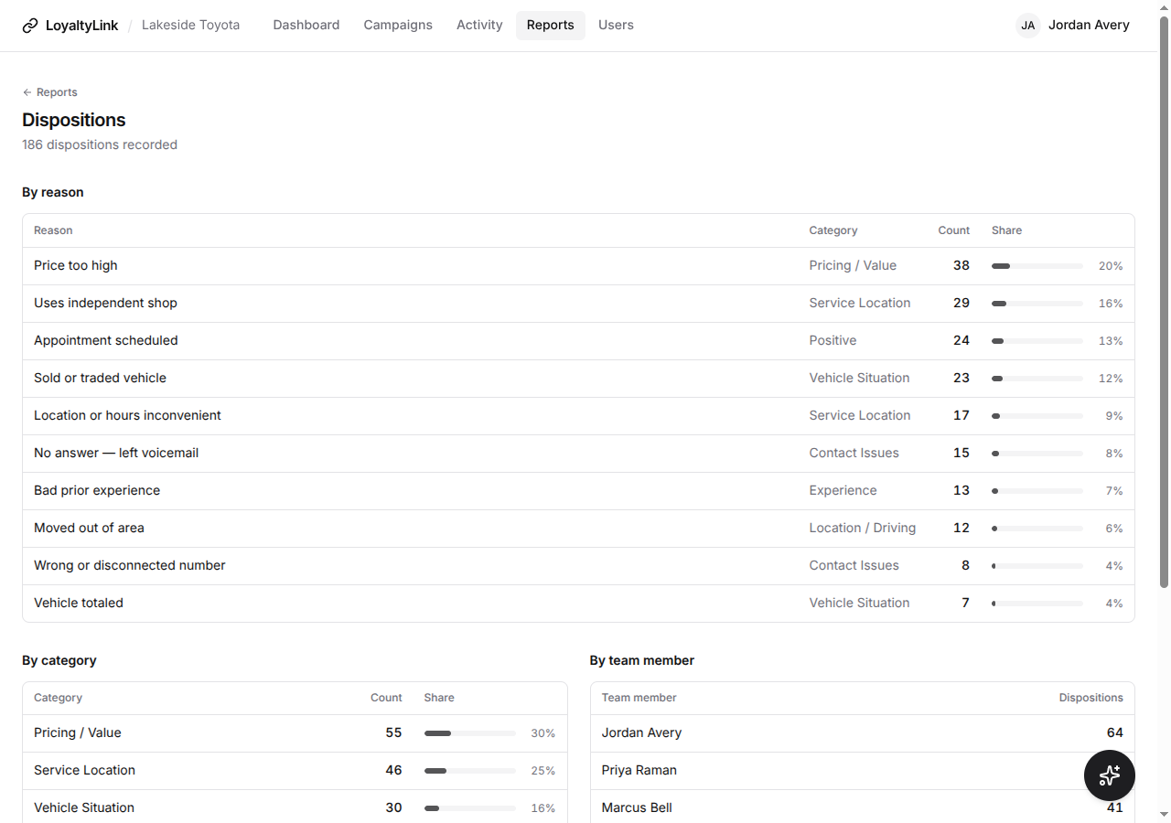Open the Users tab
Screen dimensions: 1171x823
pos(616,26)
